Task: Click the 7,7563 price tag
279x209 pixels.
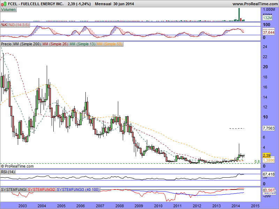Action: point(269,128)
